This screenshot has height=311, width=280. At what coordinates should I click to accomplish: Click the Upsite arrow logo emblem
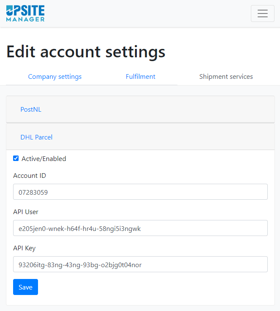[x=10, y=11]
